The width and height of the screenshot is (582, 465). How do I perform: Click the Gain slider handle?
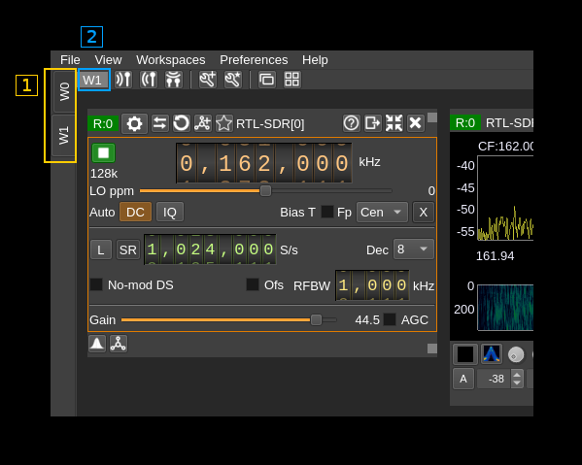click(x=316, y=319)
